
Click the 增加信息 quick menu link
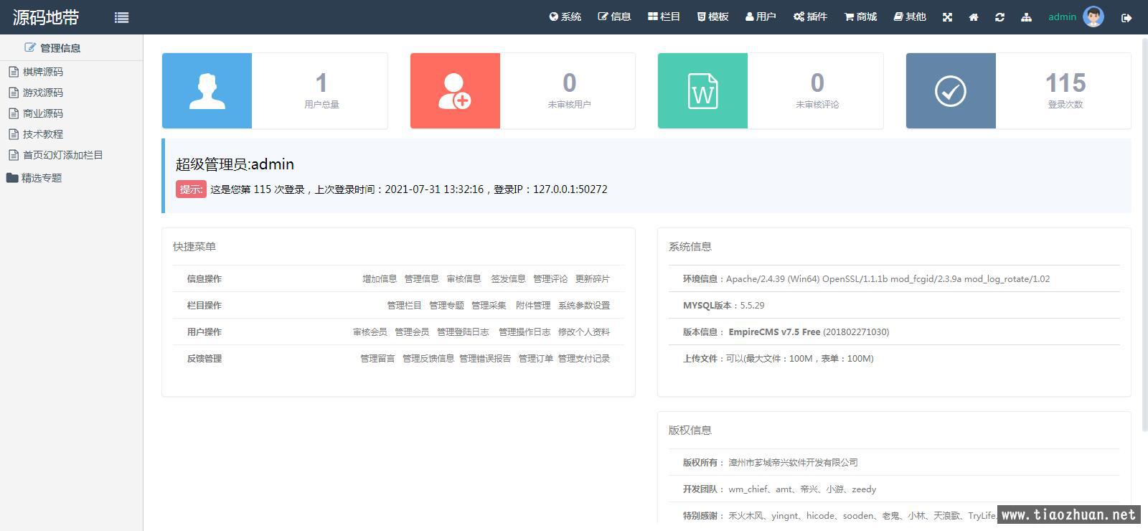pyautogui.click(x=379, y=279)
